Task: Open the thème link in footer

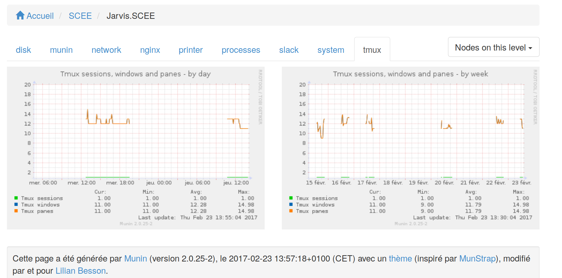Action: (400, 259)
